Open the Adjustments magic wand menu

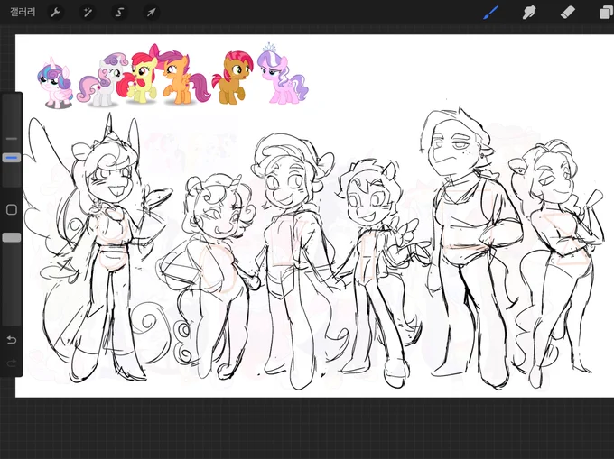coord(88,13)
